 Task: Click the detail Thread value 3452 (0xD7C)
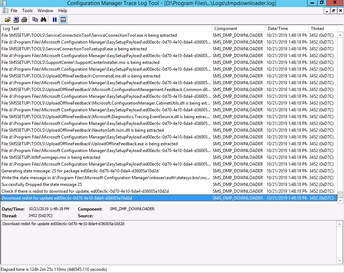pyautogui.click(x=40, y=216)
